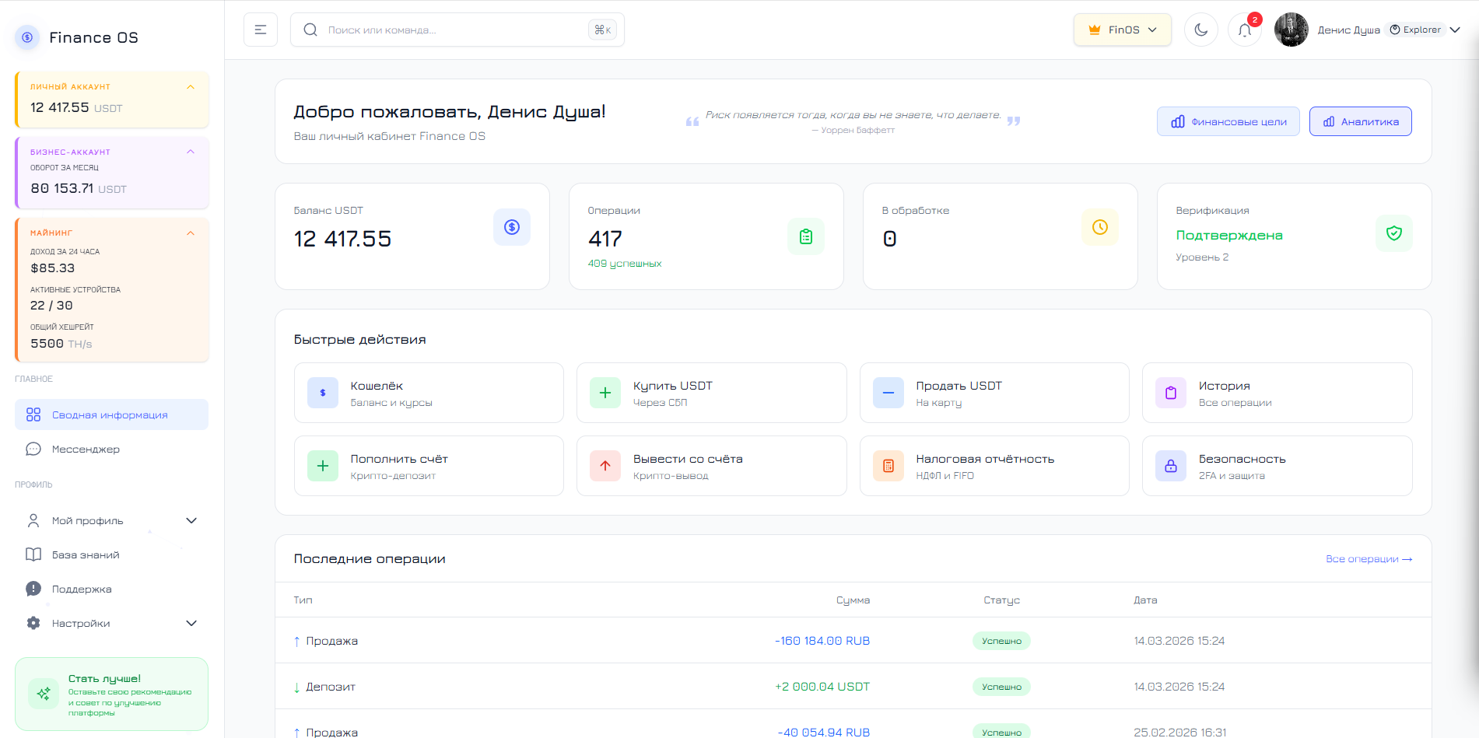Click the minus icon for Продать USDT
The image size is (1479, 738).
(888, 393)
